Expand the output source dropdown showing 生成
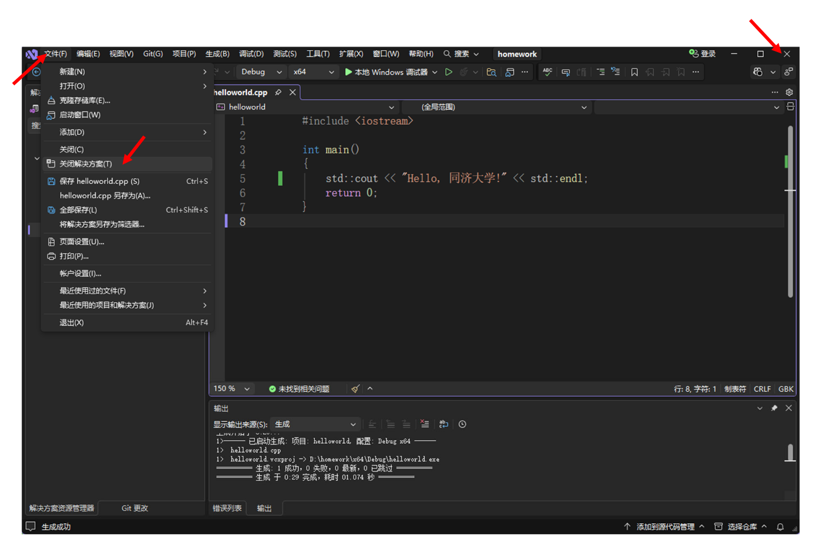 point(315,424)
